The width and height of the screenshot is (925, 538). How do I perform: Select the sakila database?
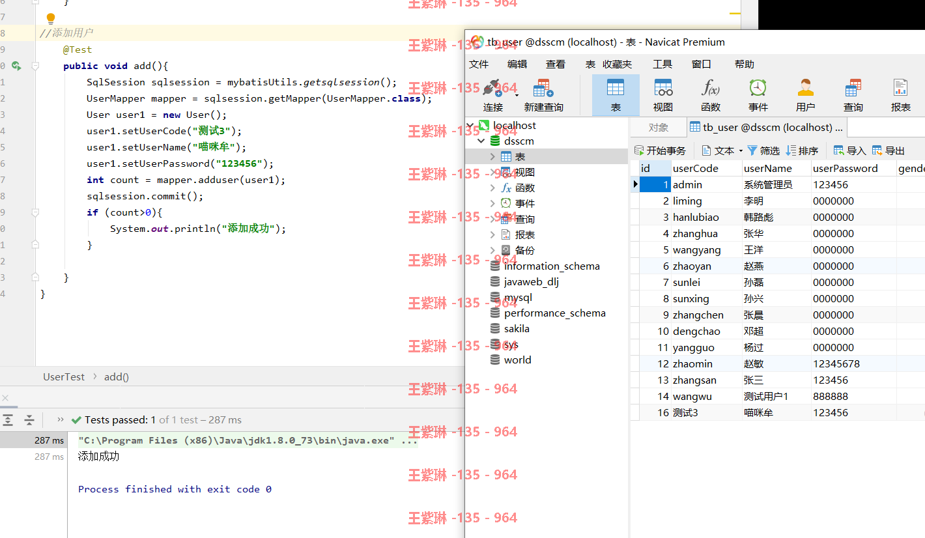tap(517, 328)
